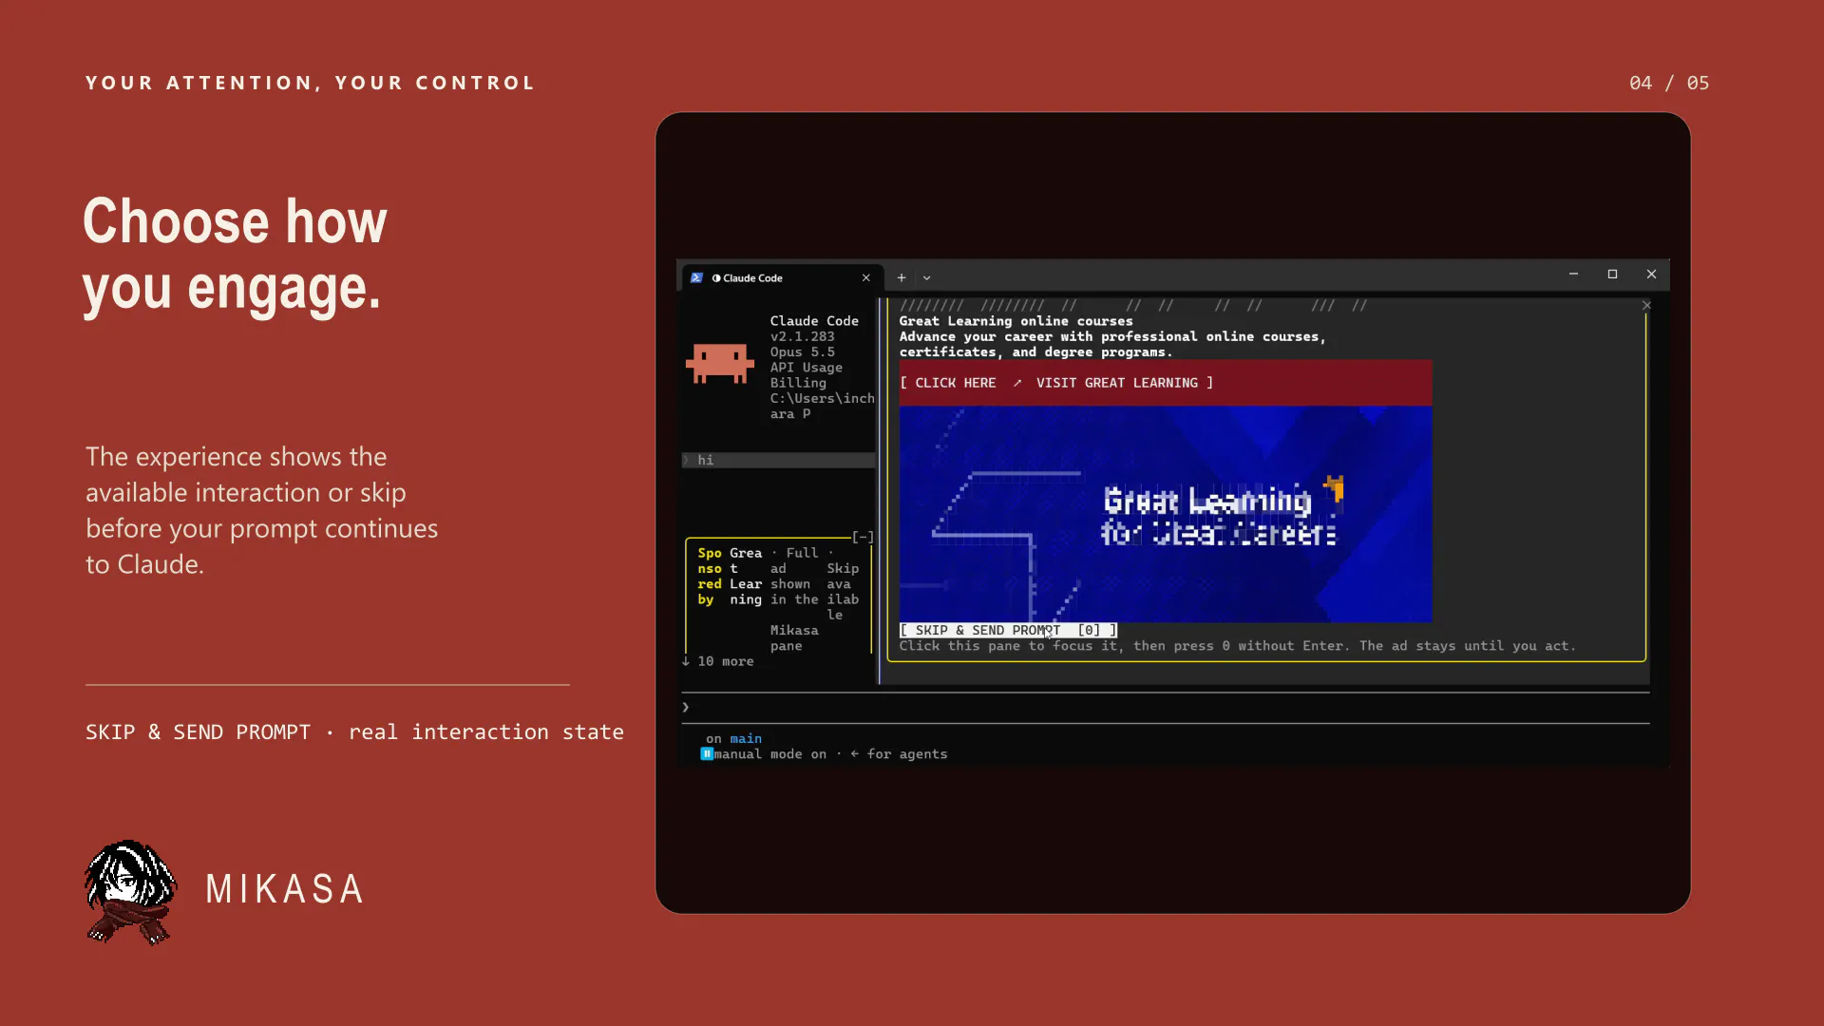This screenshot has width=1824, height=1026.
Task: Click the Great Learning ad image
Action: click(1165, 514)
